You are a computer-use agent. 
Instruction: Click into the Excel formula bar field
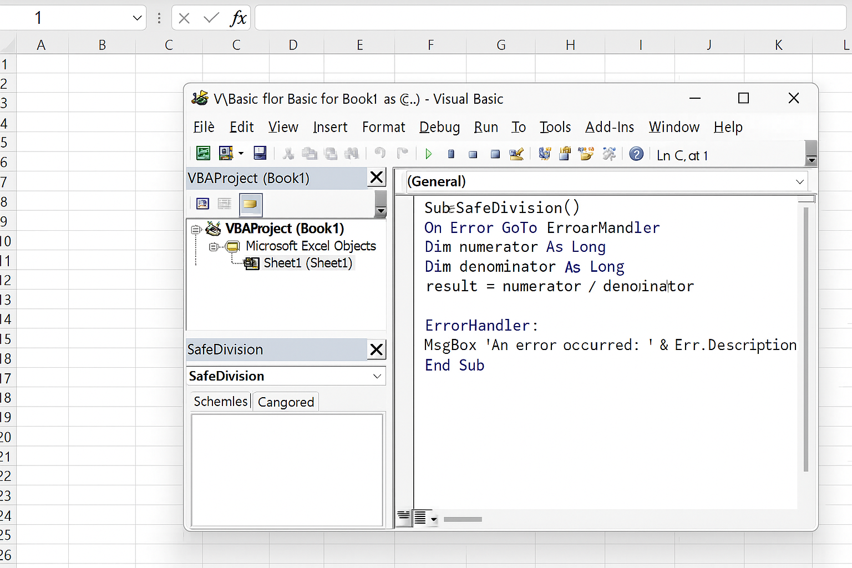coord(550,18)
